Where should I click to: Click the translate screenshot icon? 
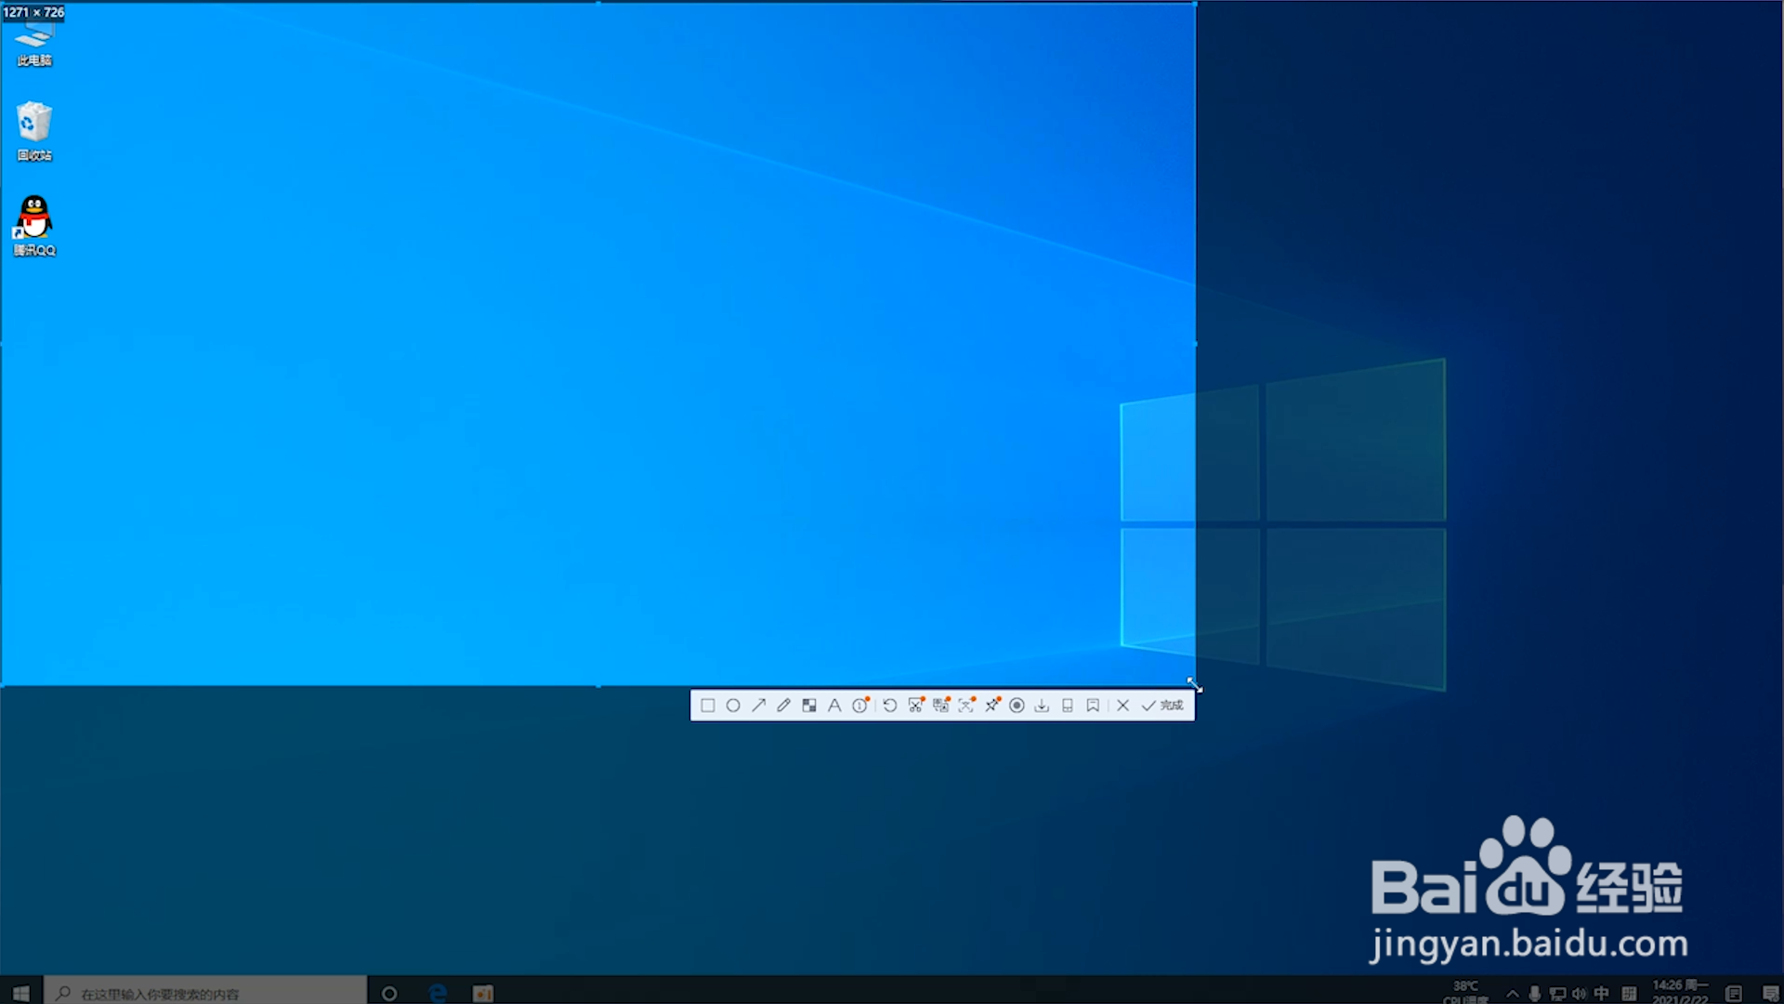pos(941,706)
